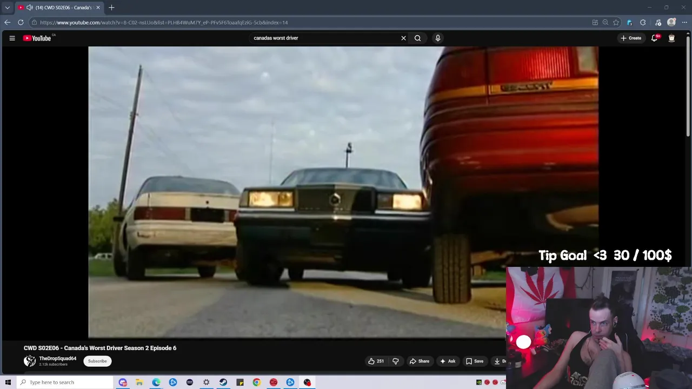Open TheDropSquad64 channel name link
The image size is (692, 389).
(58, 358)
